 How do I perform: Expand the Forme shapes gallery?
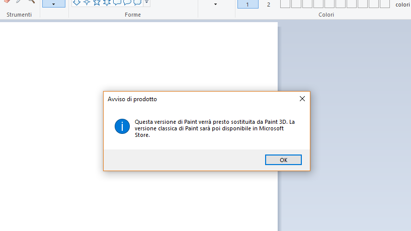(x=147, y=3)
